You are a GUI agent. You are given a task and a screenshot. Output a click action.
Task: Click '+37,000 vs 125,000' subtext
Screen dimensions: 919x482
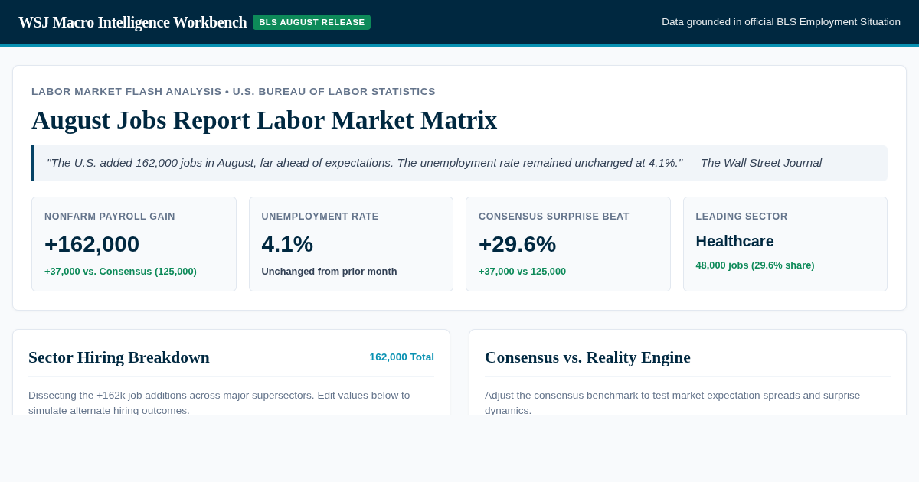coord(522,271)
